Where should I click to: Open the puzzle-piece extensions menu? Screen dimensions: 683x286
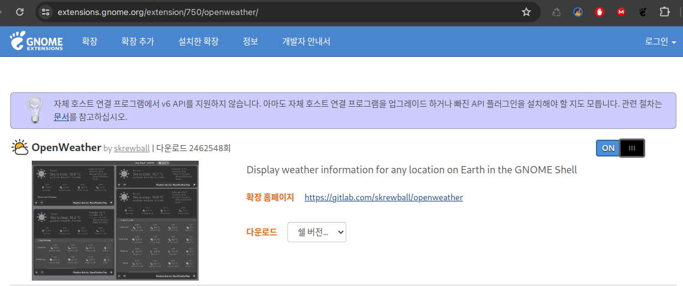(665, 12)
